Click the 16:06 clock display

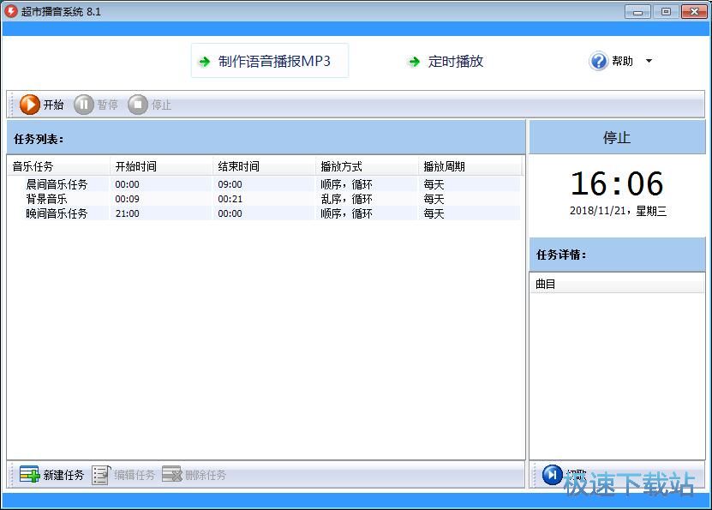(x=617, y=183)
